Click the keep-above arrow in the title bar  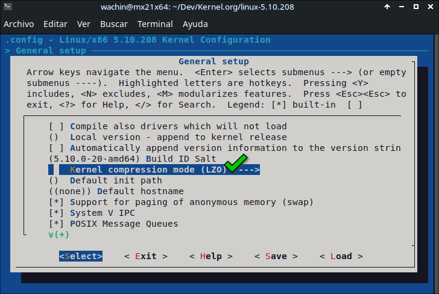pyautogui.click(x=387, y=7)
